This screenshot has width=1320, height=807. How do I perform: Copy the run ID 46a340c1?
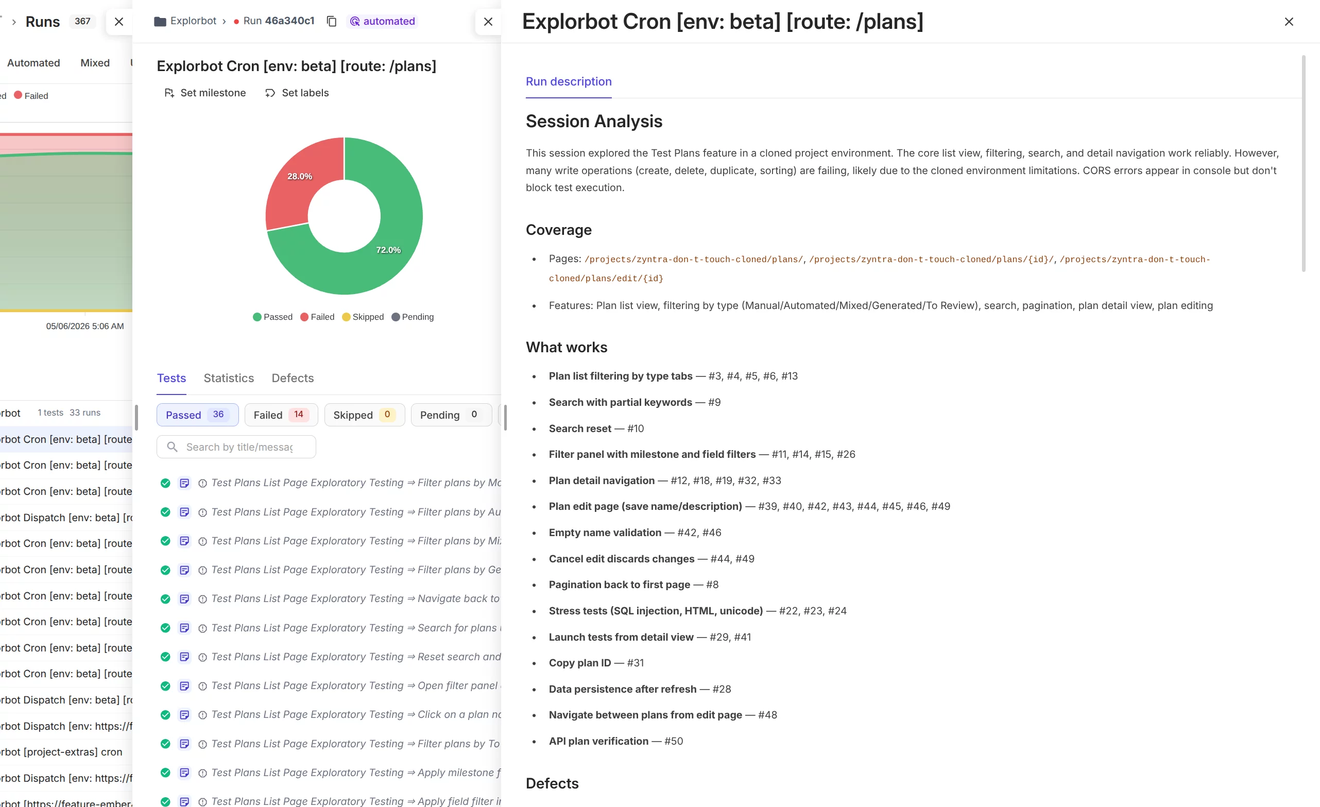tap(332, 21)
